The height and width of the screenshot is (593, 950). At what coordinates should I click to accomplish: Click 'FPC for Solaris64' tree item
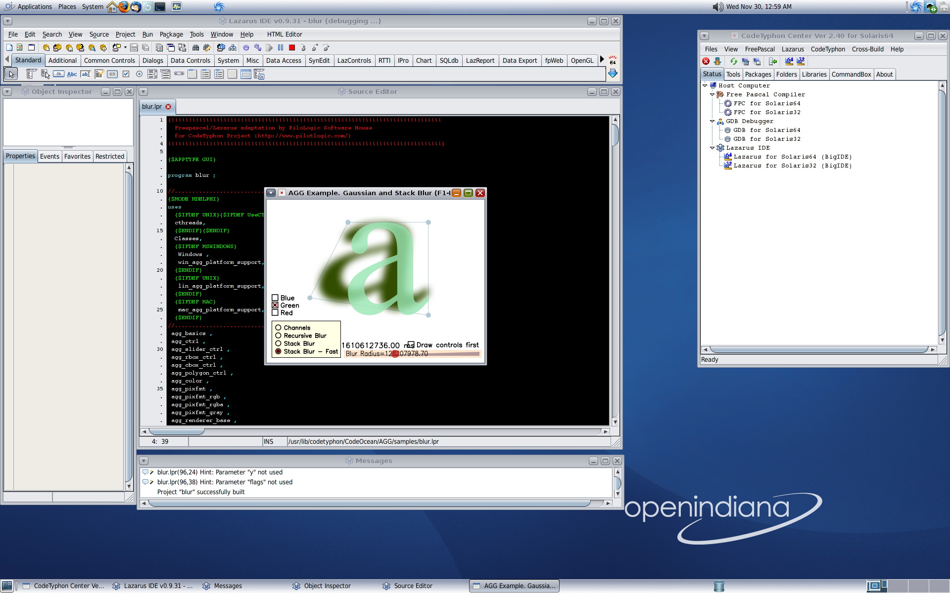pos(766,103)
